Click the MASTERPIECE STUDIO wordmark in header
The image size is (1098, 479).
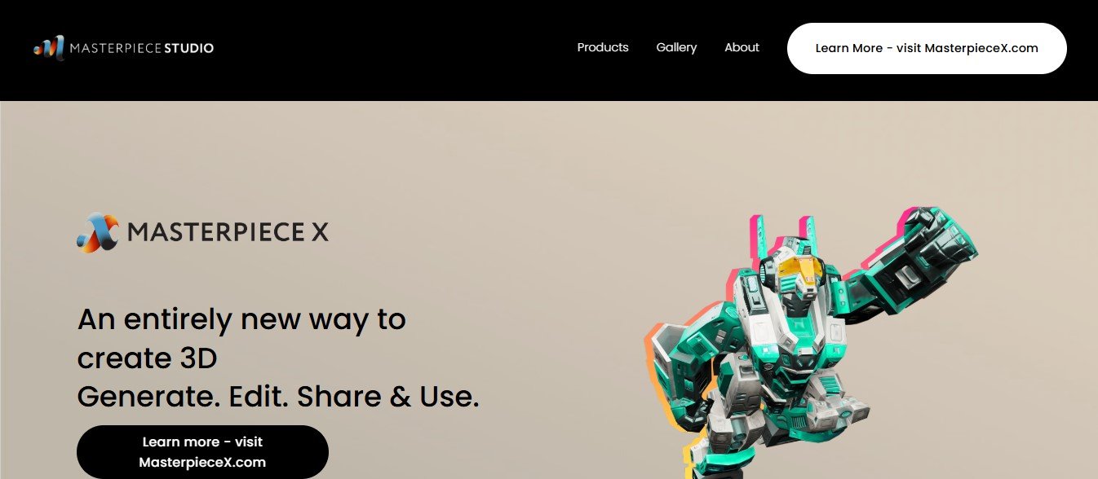142,48
